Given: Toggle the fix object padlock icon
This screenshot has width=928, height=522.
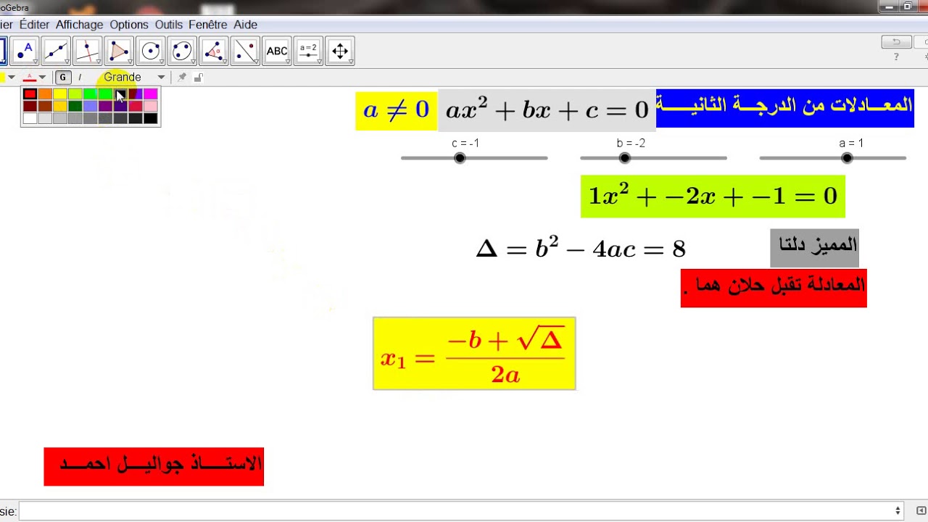Looking at the screenshot, I should (199, 77).
